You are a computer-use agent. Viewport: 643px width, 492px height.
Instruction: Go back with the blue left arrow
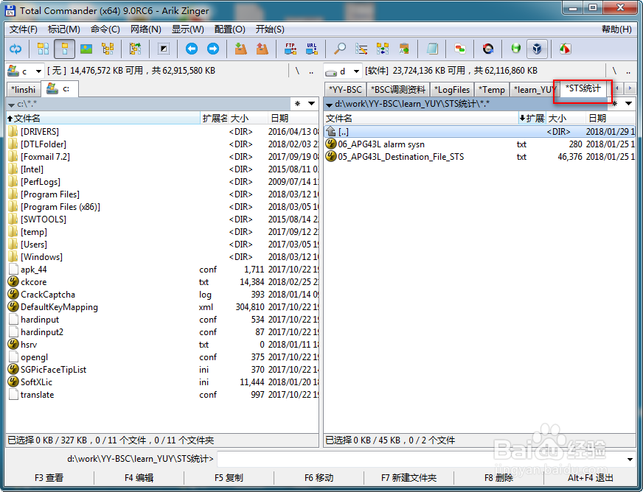[191, 49]
